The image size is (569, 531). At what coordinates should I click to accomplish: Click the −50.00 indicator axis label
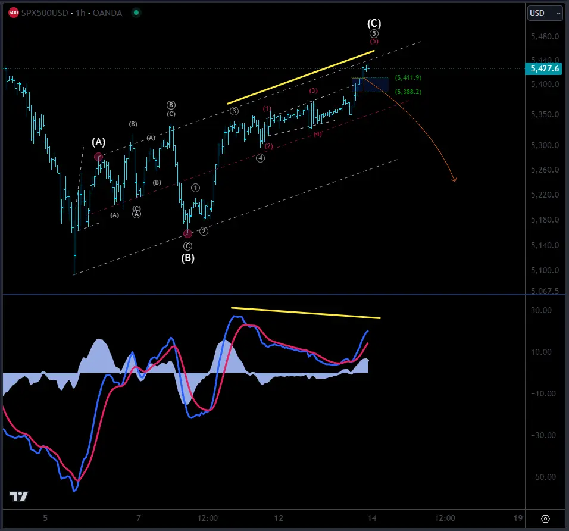(x=543, y=477)
